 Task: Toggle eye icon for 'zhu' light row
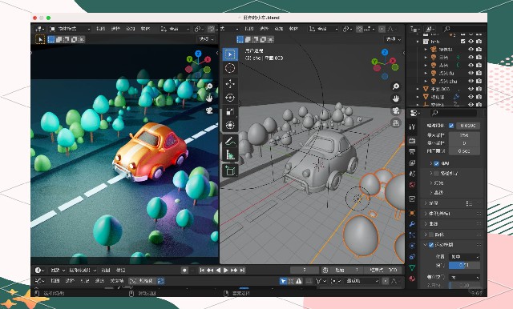pyautogui.click(x=471, y=81)
